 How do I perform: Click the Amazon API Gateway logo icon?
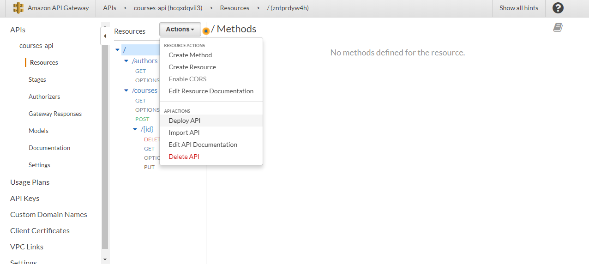(x=18, y=8)
